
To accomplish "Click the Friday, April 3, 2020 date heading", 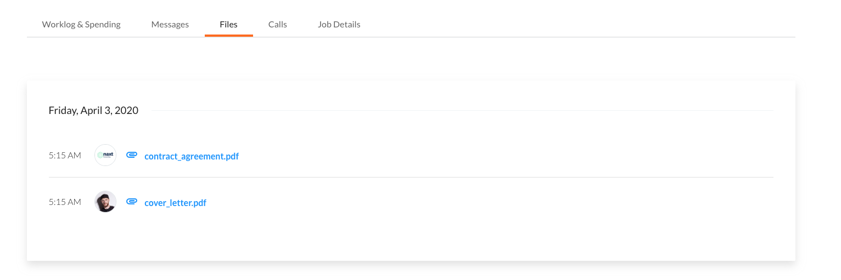I will [93, 110].
